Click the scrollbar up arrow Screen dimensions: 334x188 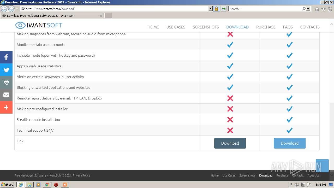pyautogui.click(x=332, y=24)
